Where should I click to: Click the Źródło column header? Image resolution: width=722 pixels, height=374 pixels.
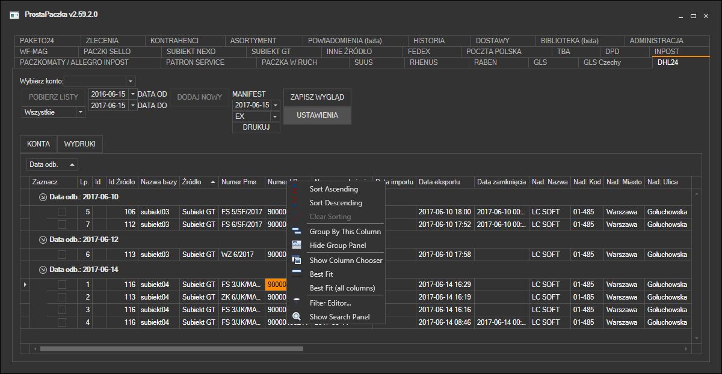(x=199, y=181)
